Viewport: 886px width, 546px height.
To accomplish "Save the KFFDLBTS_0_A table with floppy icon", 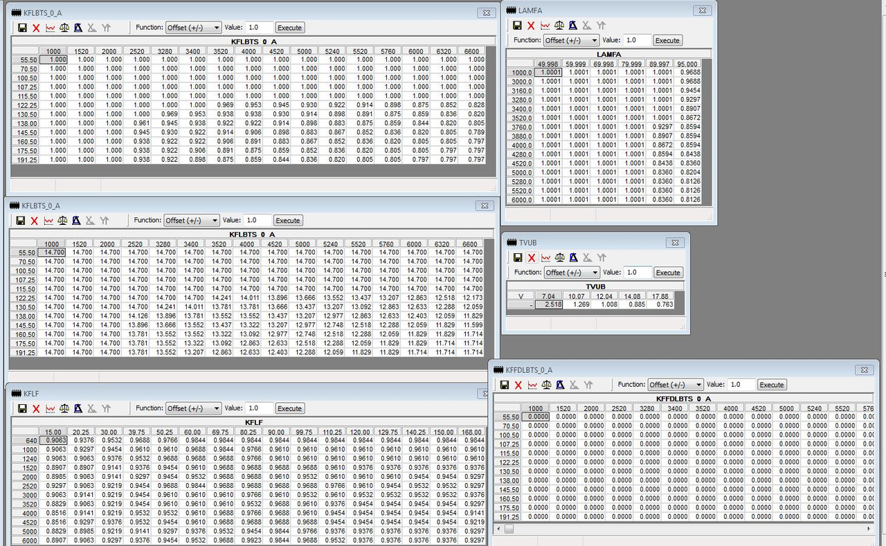I will pos(505,385).
